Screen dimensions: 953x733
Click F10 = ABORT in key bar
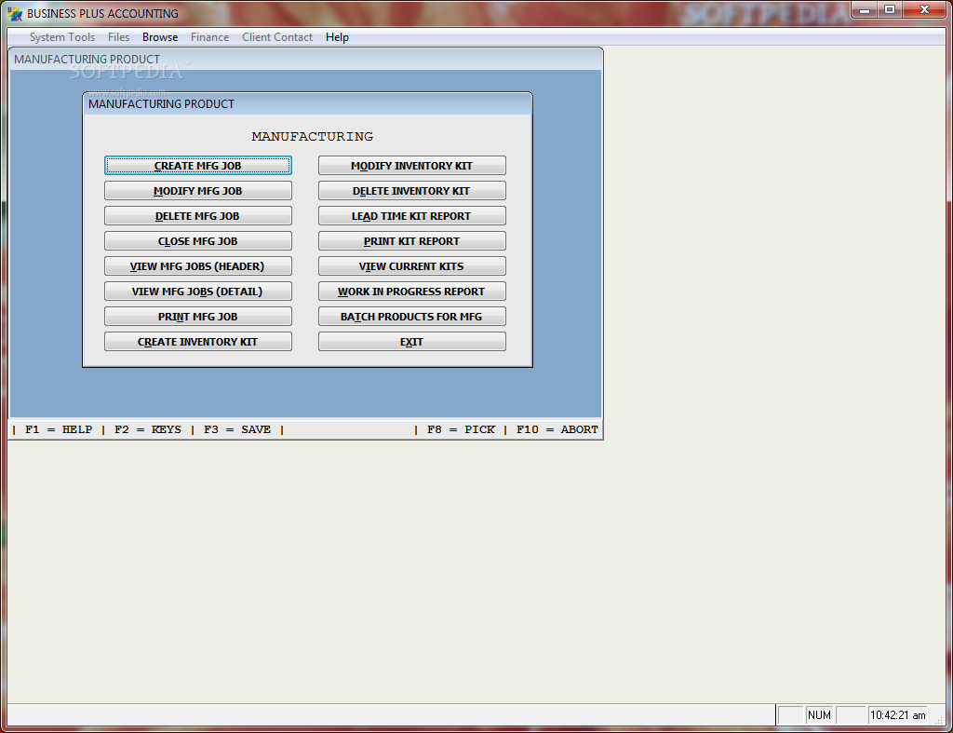[x=557, y=429]
